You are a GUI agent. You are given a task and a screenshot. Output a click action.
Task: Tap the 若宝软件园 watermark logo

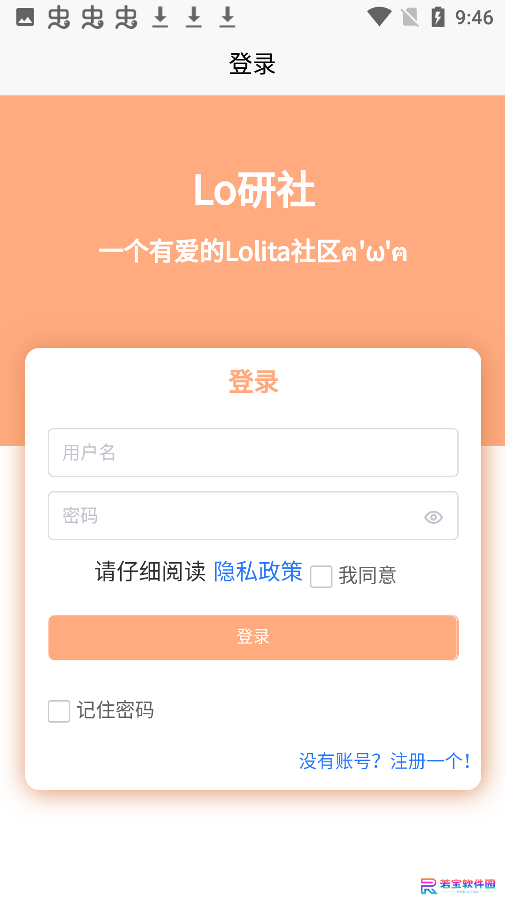pyautogui.click(x=458, y=885)
